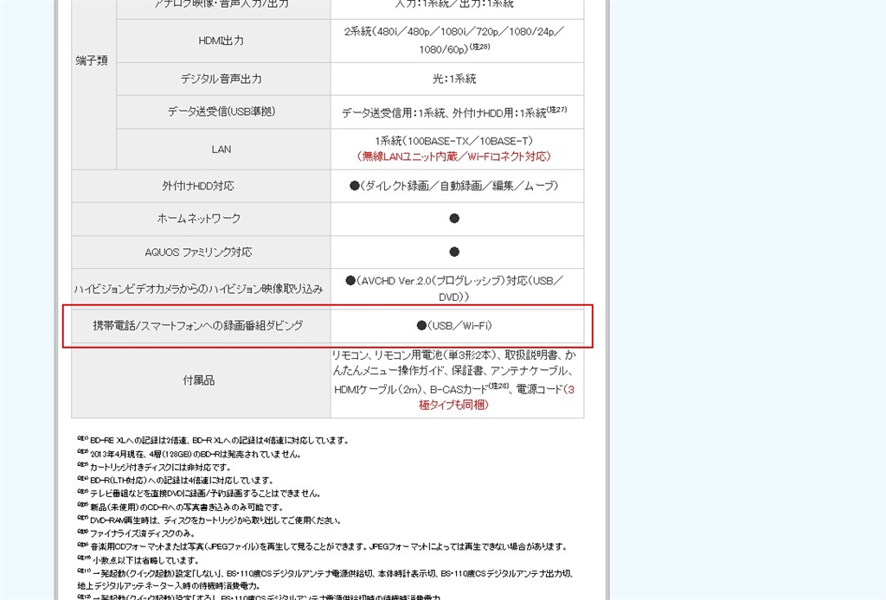
Task: Select the デジタル音声出力 label
Action: [x=221, y=79]
